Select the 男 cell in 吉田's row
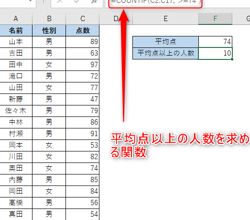The image size is (250, 220). (x=49, y=53)
